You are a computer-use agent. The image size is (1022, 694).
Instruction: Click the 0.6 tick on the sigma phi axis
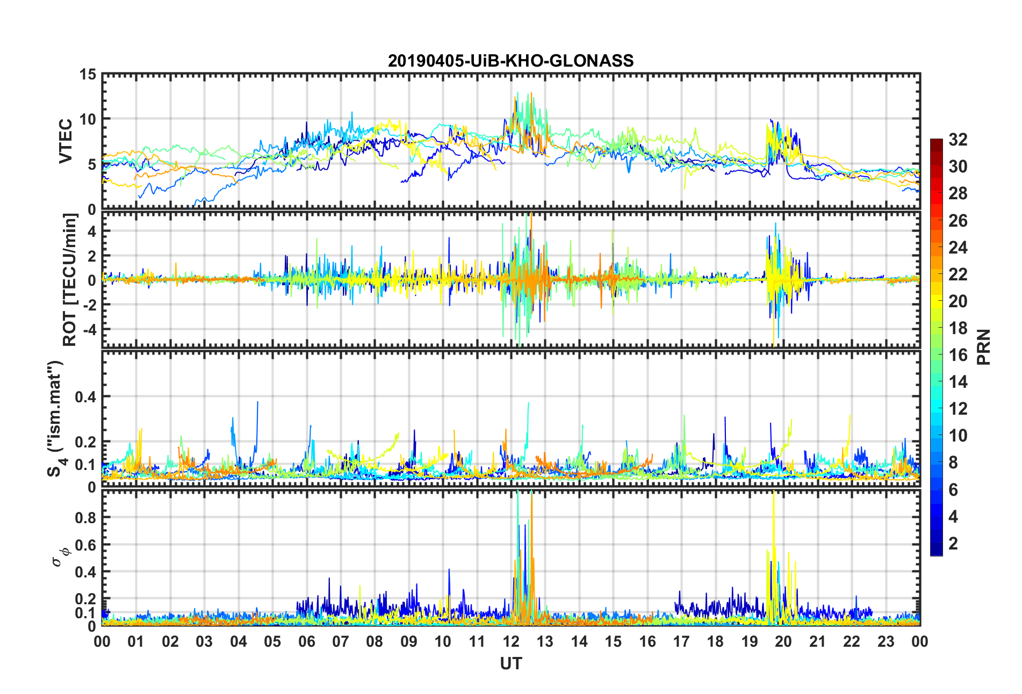tap(85, 545)
